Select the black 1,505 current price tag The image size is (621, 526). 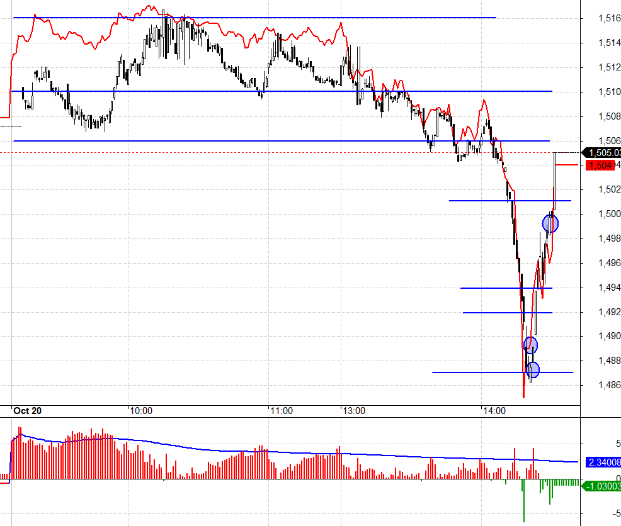(x=603, y=152)
